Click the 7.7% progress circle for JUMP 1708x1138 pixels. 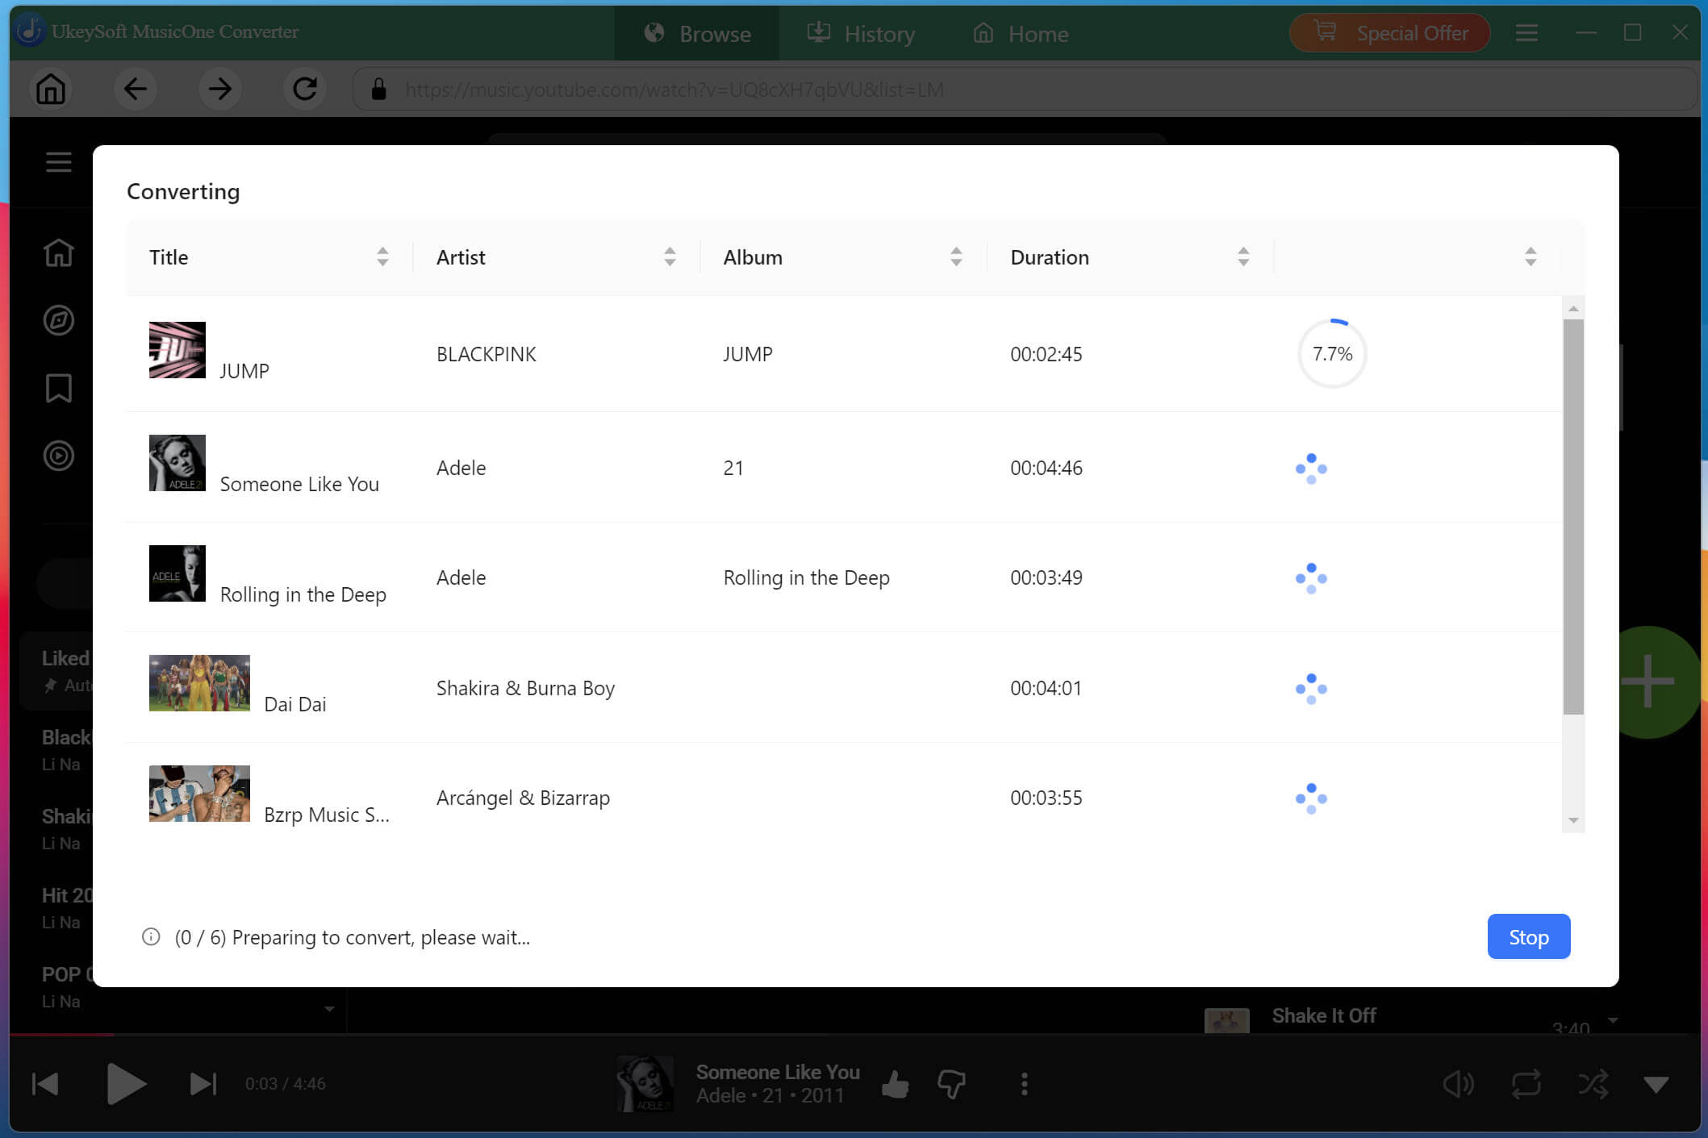[1332, 353]
